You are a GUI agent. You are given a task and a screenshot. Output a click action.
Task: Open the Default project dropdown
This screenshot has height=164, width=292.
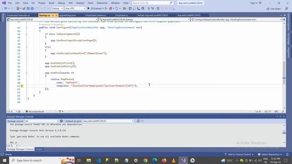(x=108, y=121)
